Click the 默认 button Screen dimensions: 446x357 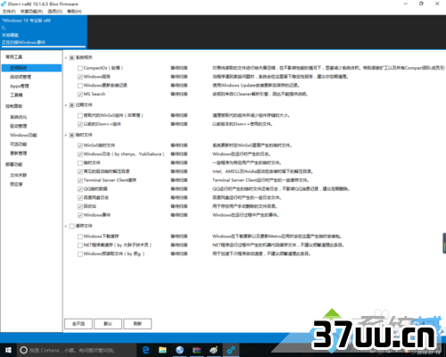pos(108,324)
